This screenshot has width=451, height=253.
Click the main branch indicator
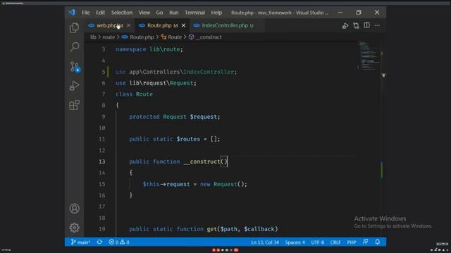coord(80,242)
